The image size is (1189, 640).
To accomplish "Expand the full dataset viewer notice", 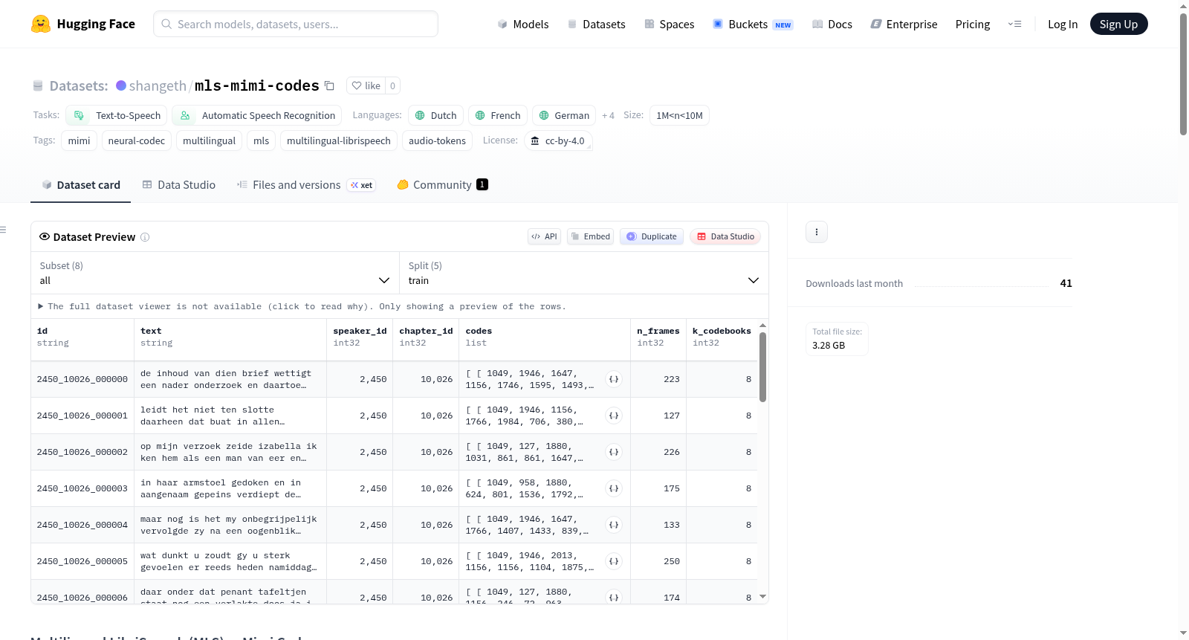I will point(302,306).
